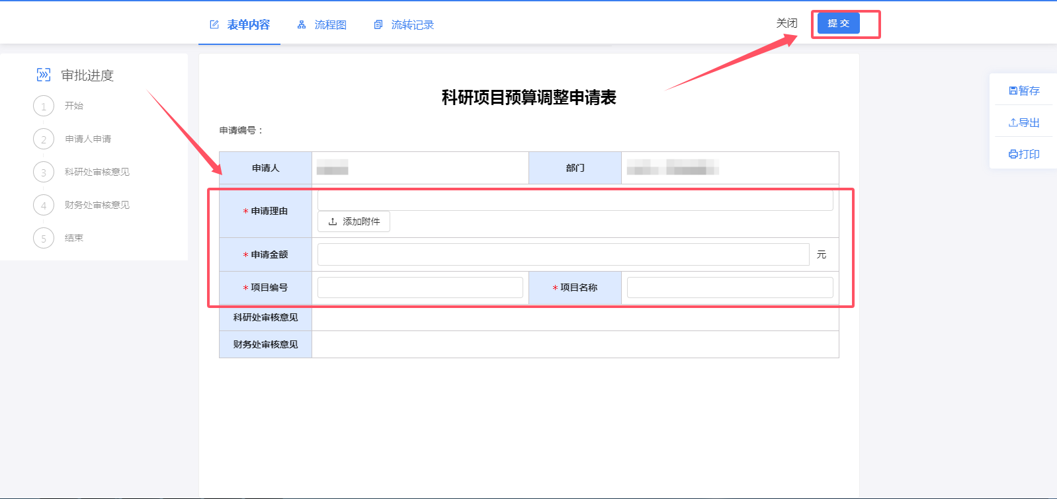Click into the 申请金额 amount field
Viewport: 1057px width, 499px height.
coord(563,254)
